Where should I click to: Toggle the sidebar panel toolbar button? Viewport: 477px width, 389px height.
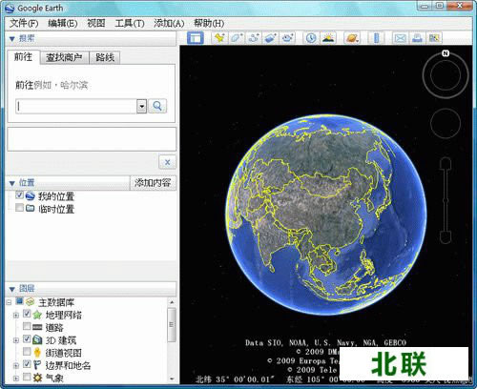tap(196, 38)
